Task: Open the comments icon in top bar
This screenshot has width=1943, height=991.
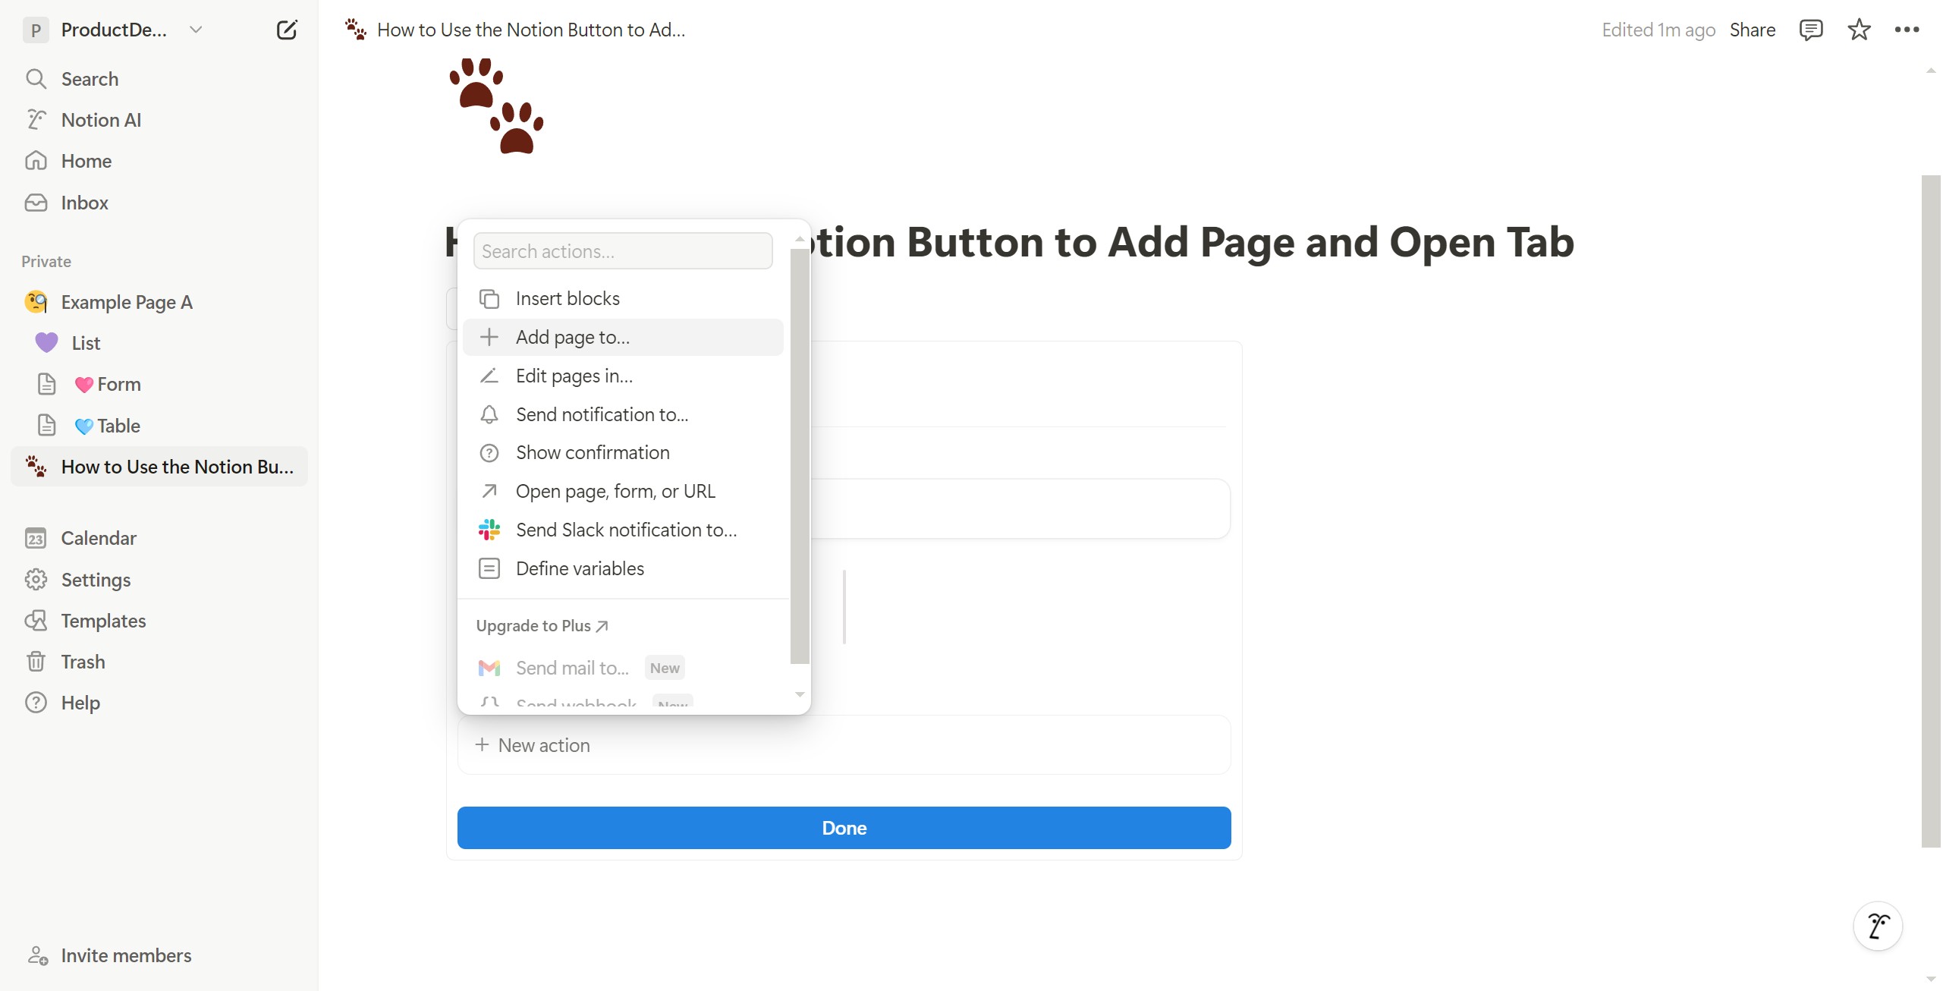Action: [x=1811, y=30]
